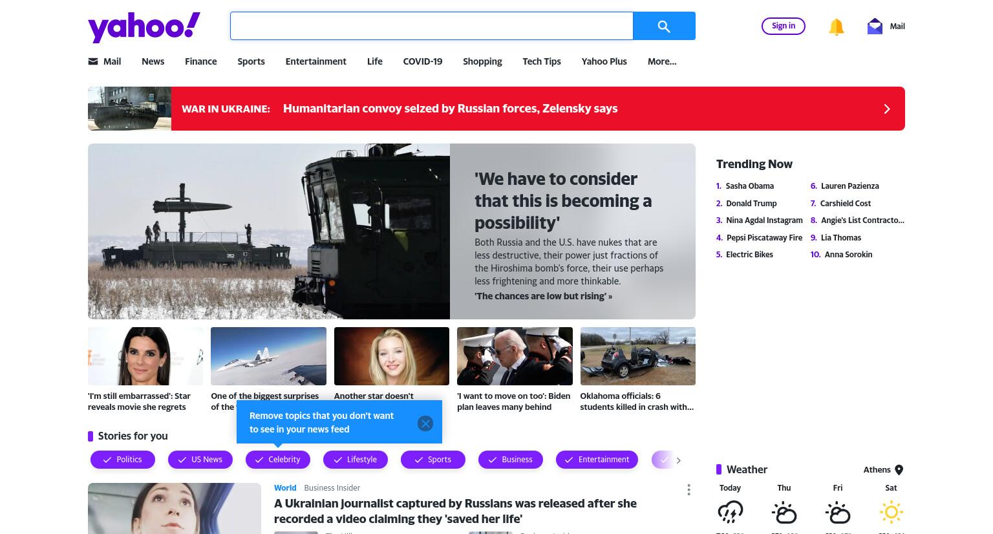The height and width of the screenshot is (534, 993).
Task: Show more topic chips with right chevron
Action: (678, 460)
